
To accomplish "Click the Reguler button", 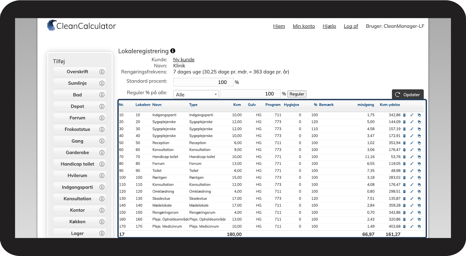I will point(297,94).
